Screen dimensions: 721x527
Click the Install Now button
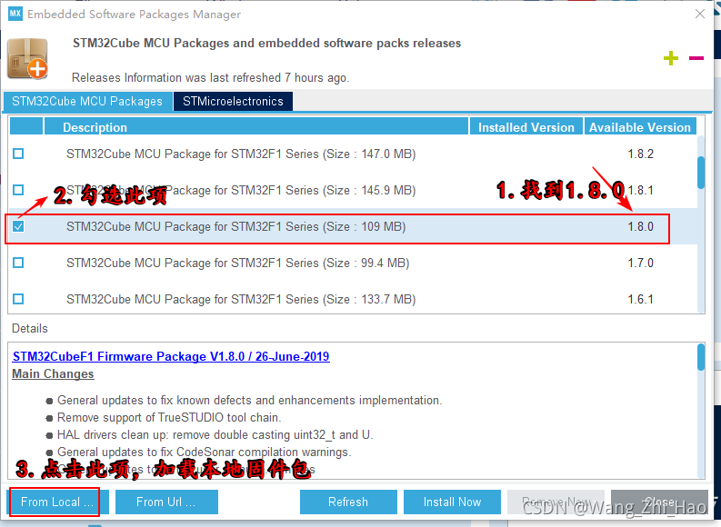pyautogui.click(x=452, y=502)
